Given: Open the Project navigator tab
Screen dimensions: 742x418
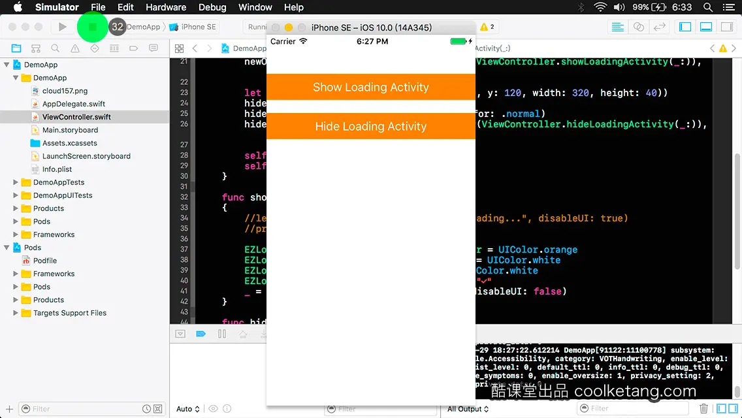Looking at the screenshot, I should pyautogui.click(x=16, y=48).
